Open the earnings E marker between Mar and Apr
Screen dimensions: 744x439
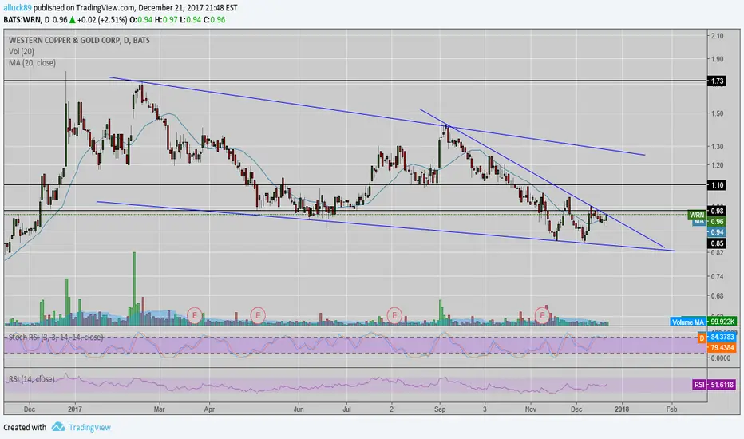(x=195, y=314)
